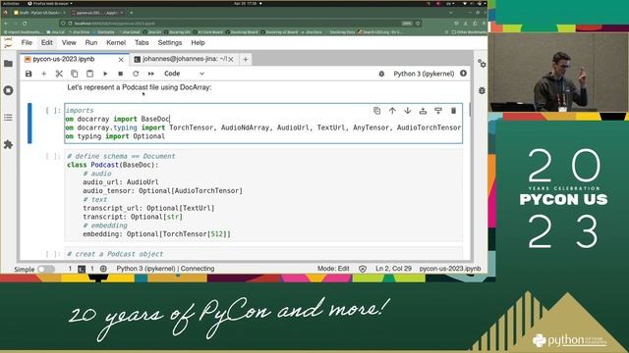This screenshot has height=353, width=629.
Task: Open a new launcher with plus tab
Action: click(x=246, y=60)
